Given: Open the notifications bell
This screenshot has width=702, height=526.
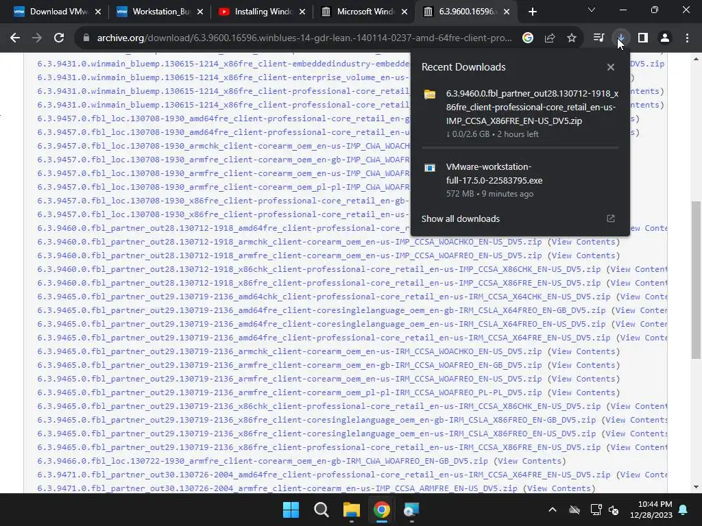Looking at the screenshot, I should 683,510.
